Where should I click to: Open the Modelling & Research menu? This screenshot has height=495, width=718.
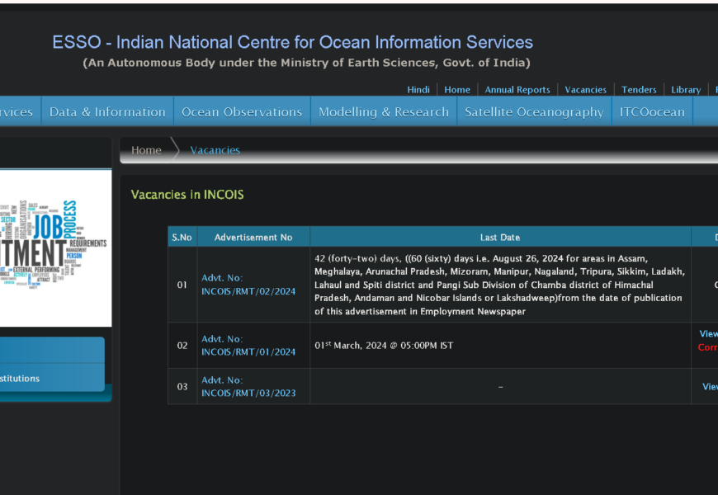(384, 111)
